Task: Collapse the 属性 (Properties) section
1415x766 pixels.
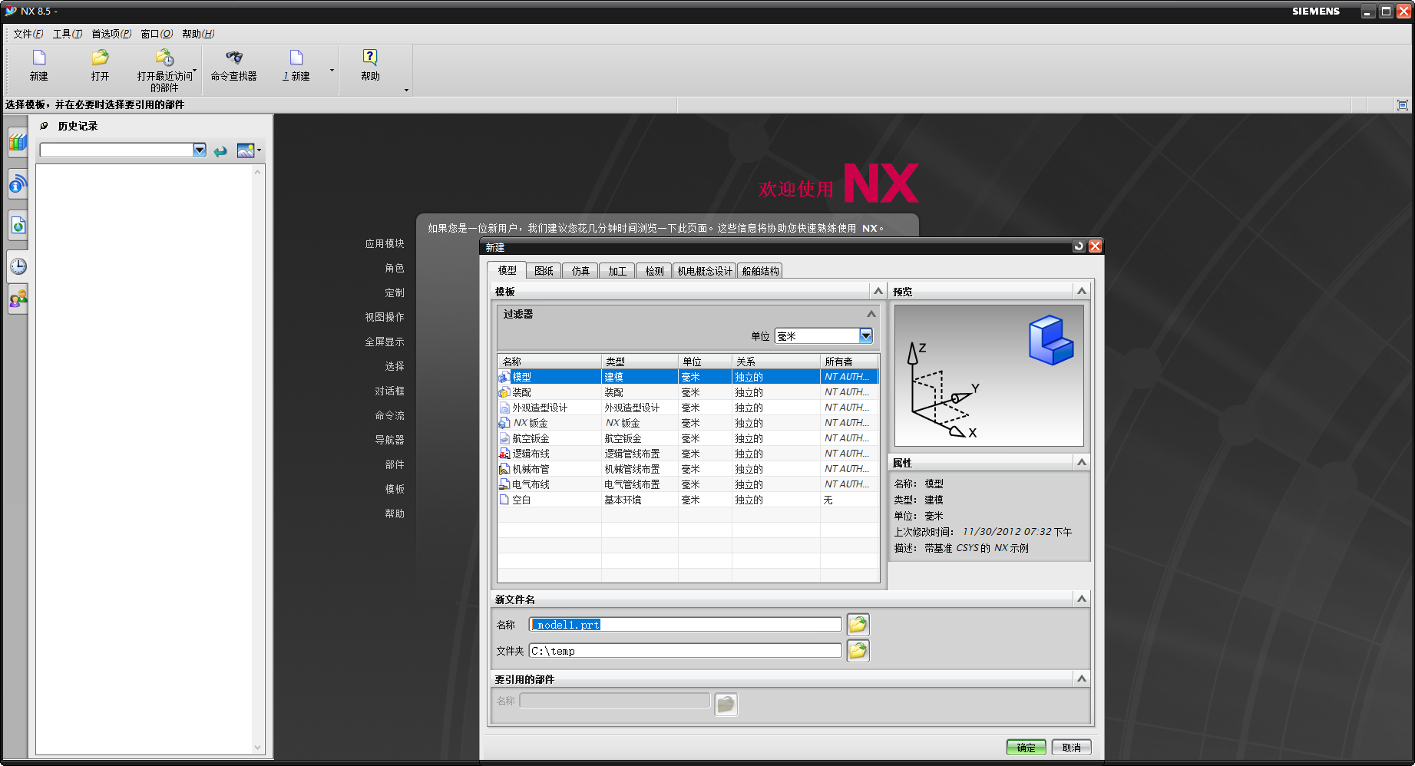Action: [1082, 462]
